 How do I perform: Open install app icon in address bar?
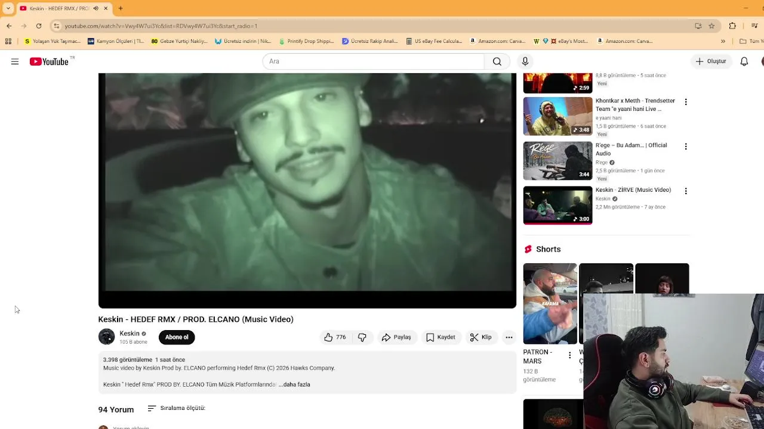point(698,26)
